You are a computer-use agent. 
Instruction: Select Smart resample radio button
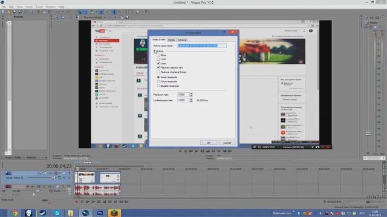(158, 77)
